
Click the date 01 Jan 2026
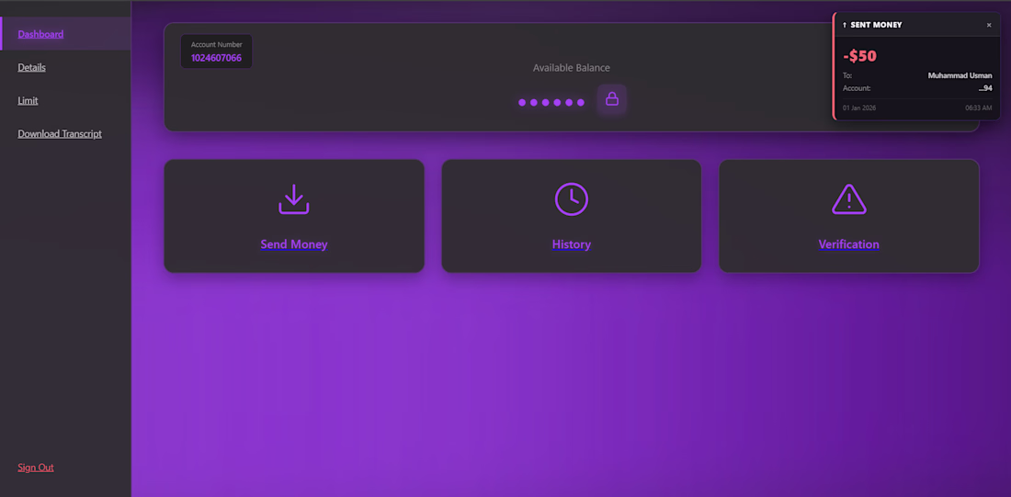coord(858,107)
